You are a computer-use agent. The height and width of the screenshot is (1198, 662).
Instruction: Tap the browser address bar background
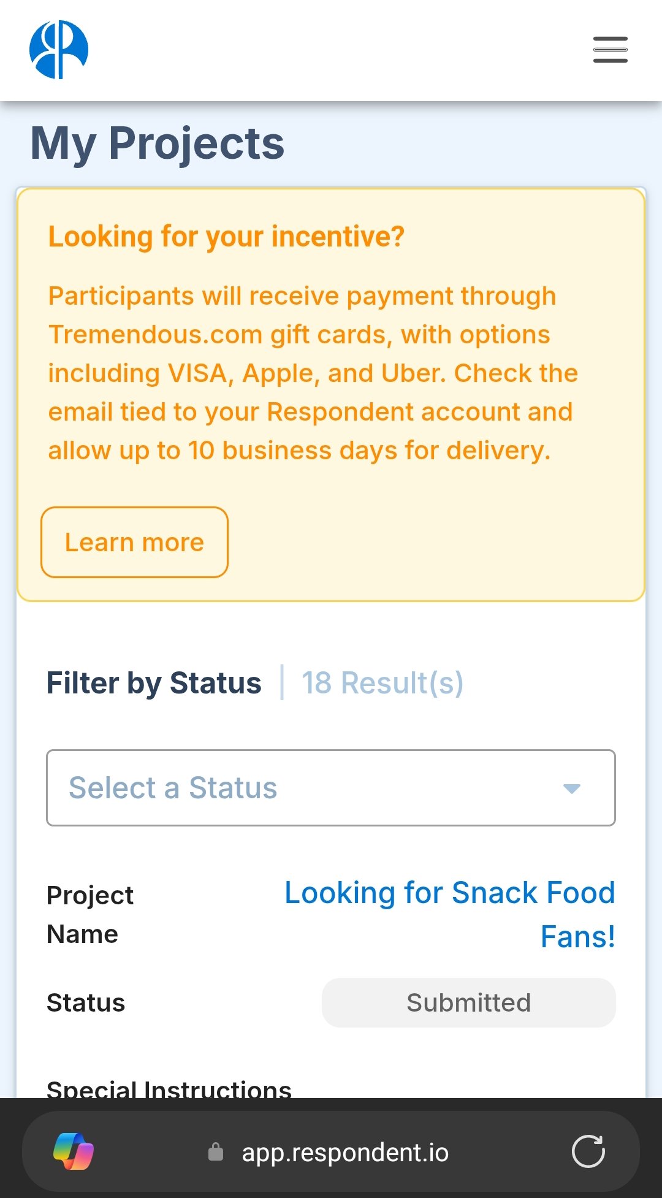331,1151
